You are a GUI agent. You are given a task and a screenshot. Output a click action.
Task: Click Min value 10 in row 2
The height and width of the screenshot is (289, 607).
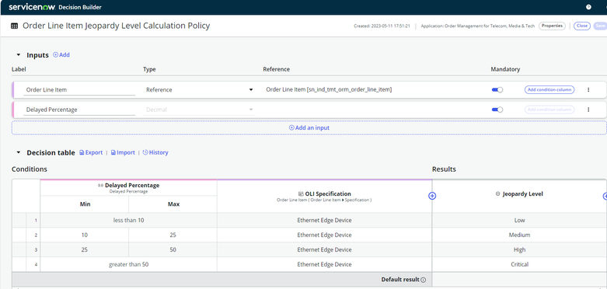85,235
